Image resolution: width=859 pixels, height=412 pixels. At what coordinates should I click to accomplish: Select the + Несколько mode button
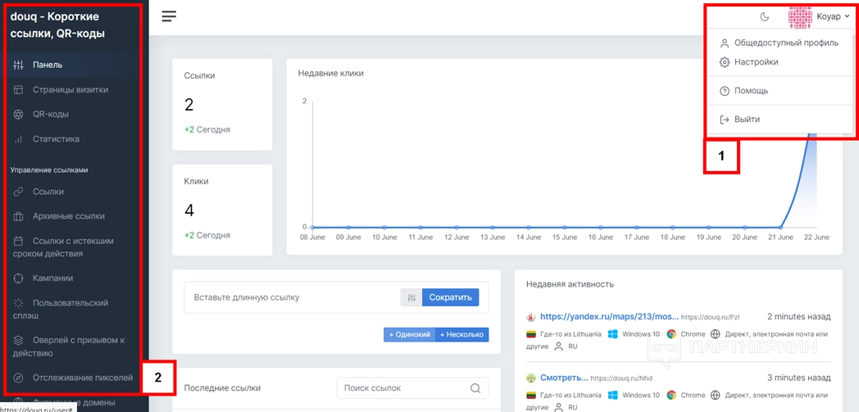461,334
